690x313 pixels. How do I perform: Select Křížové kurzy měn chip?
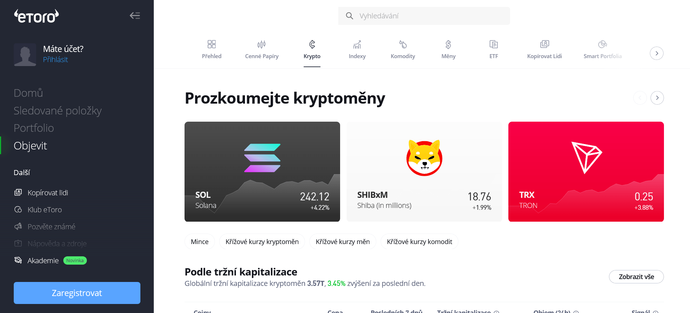343,242
